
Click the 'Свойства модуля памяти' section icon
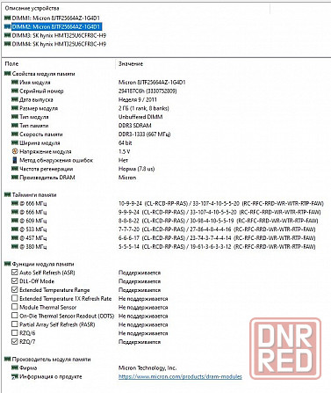(8, 74)
